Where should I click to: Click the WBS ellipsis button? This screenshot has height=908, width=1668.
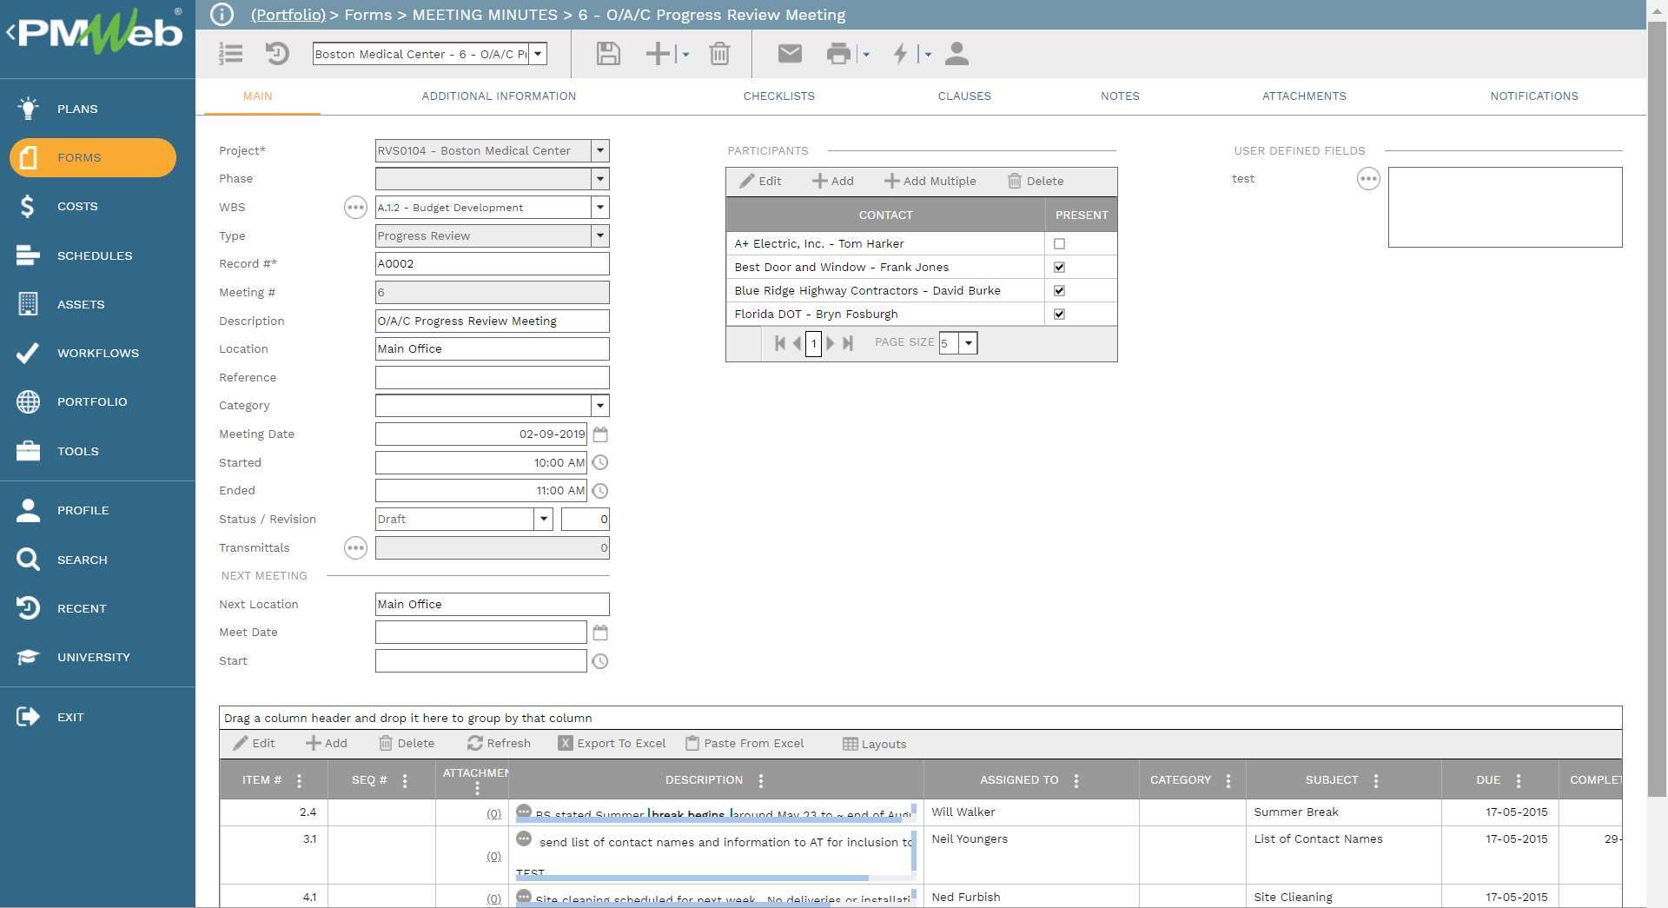pos(355,208)
